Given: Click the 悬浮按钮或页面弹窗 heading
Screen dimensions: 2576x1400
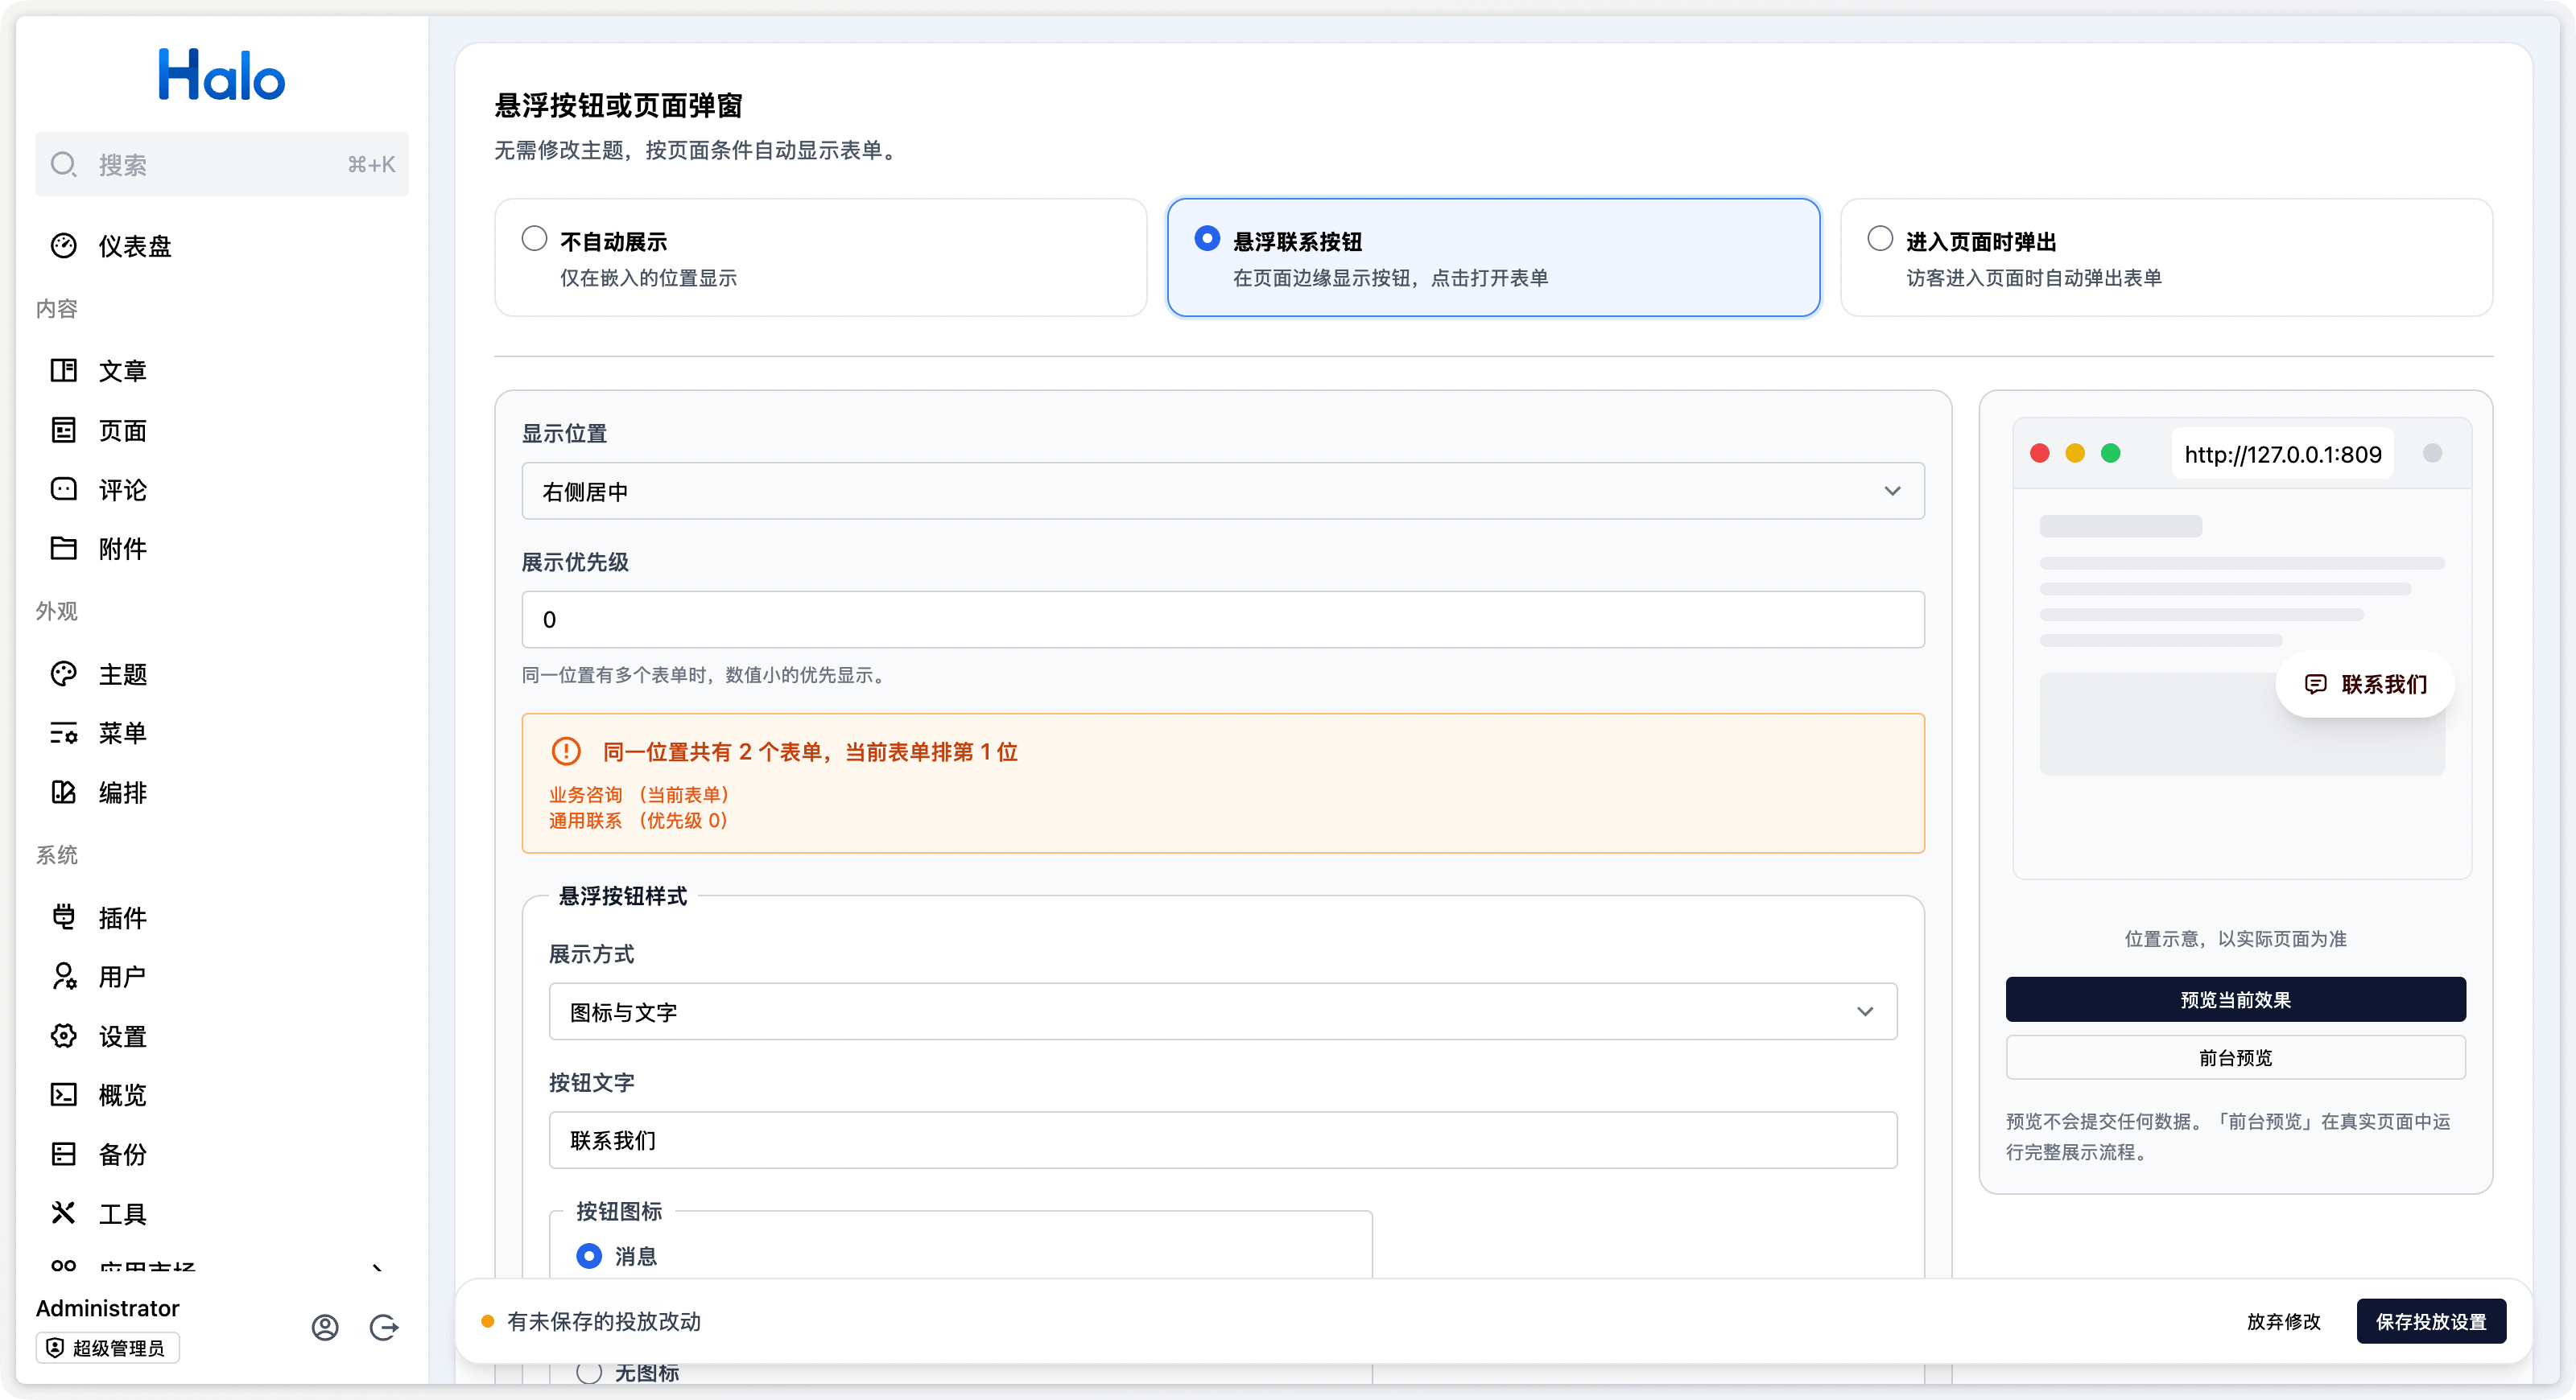Looking at the screenshot, I should (x=618, y=106).
